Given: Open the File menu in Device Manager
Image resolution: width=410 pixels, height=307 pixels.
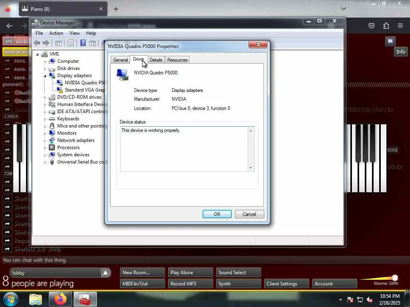Looking at the screenshot, I should [39, 33].
